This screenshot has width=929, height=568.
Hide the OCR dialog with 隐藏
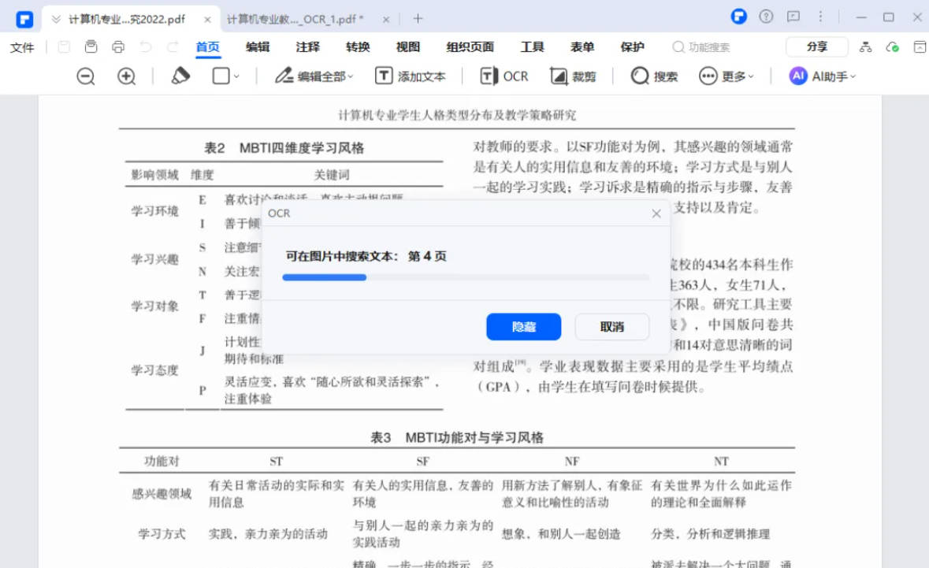(523, 326)
